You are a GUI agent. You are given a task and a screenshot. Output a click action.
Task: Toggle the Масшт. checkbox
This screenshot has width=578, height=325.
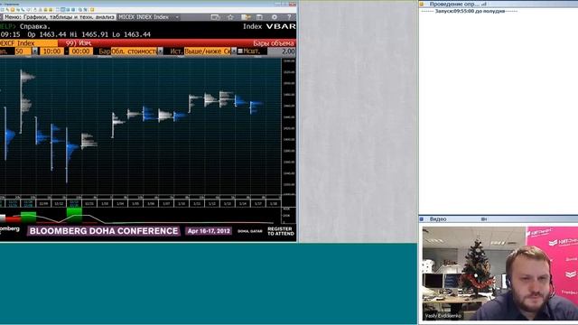tap(240, 51)
